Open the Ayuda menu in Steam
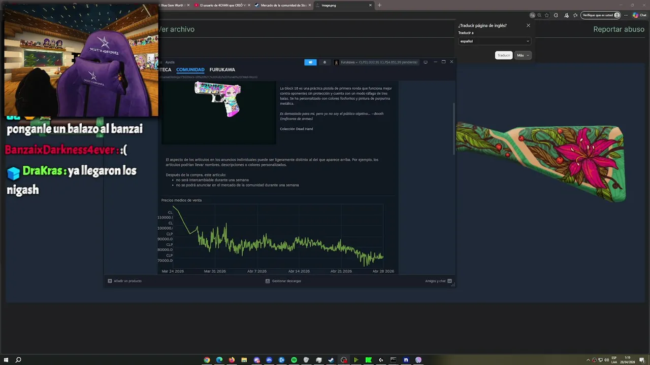650x365 pixels. [170, 62]
